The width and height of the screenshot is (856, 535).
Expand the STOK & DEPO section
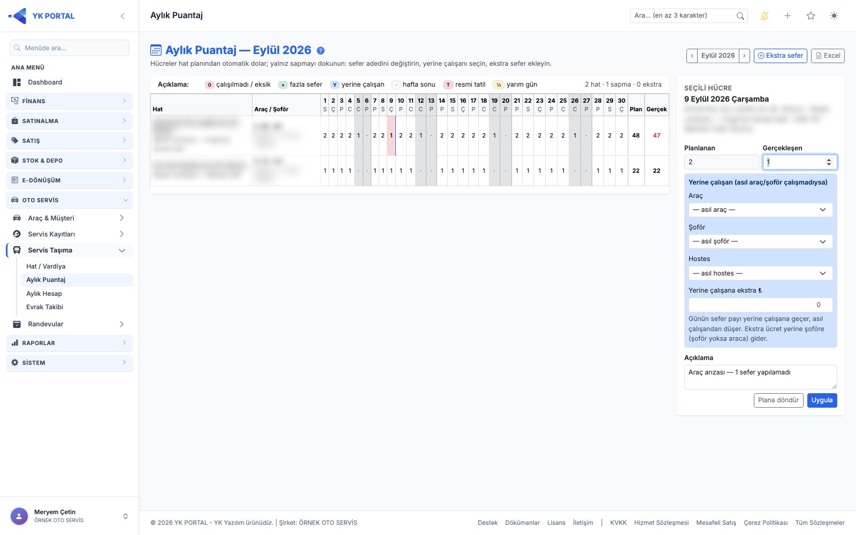tap(70, 160)
